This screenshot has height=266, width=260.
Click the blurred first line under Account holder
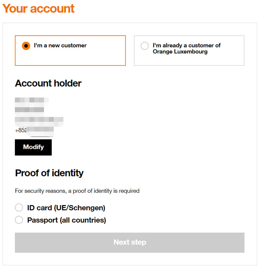[32, 100]
